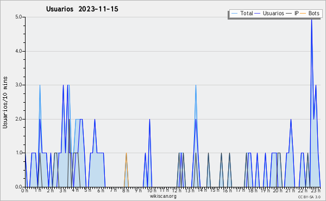Click the 'CC BY-SA 3.0' license text
This screenshot has width=326, height=201.
(309, 197)
